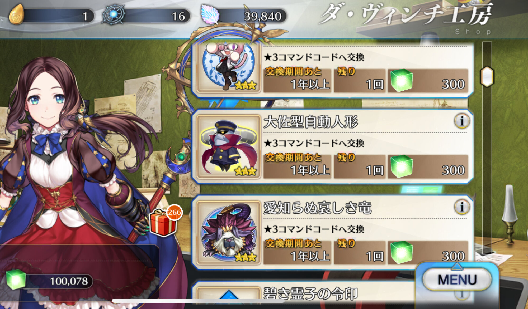528x309 pixels.
Task: Tap green cube cost in 大佐型自動人形 row
Action: click(x=401, y=166)
